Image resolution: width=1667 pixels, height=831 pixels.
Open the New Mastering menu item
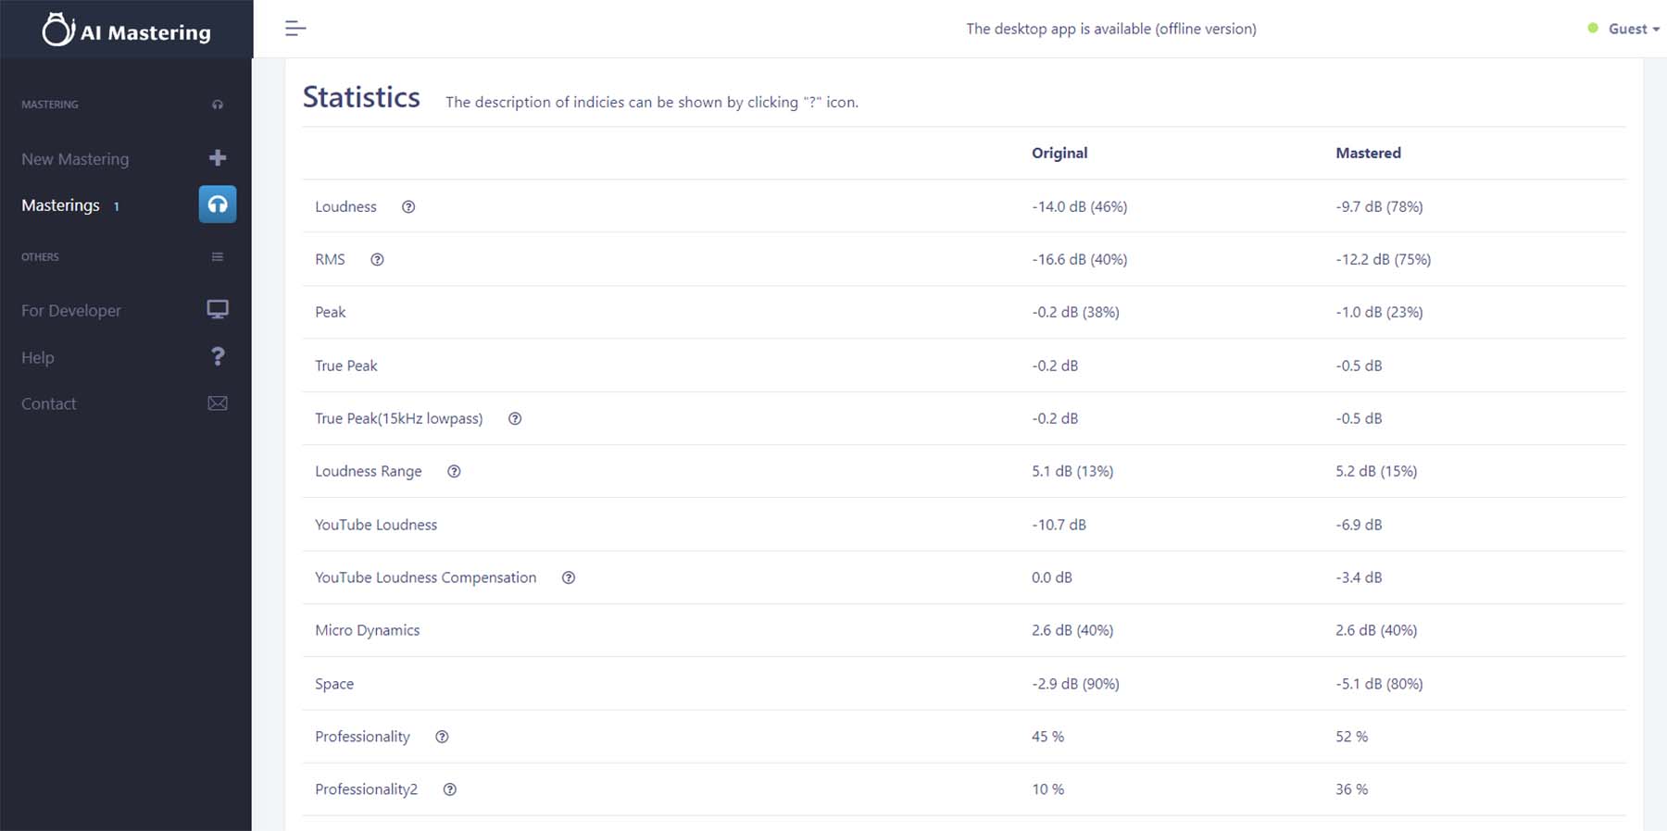coord(75,158)
